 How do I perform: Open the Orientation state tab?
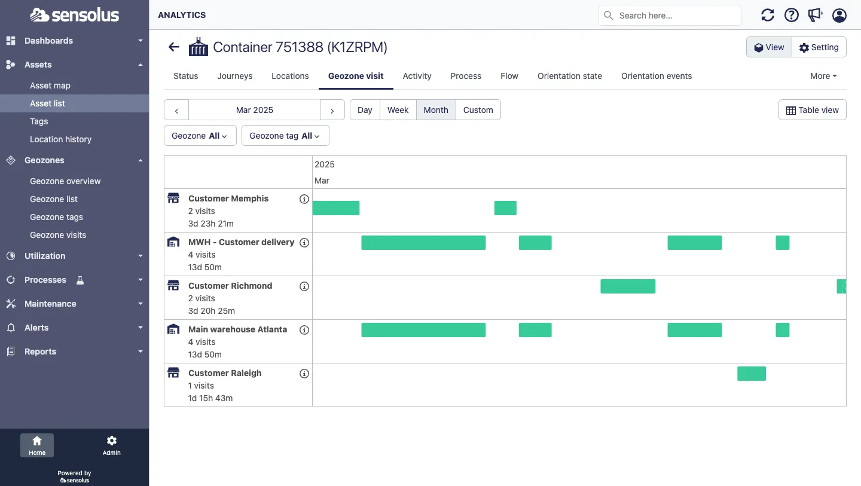coord(570,76)
